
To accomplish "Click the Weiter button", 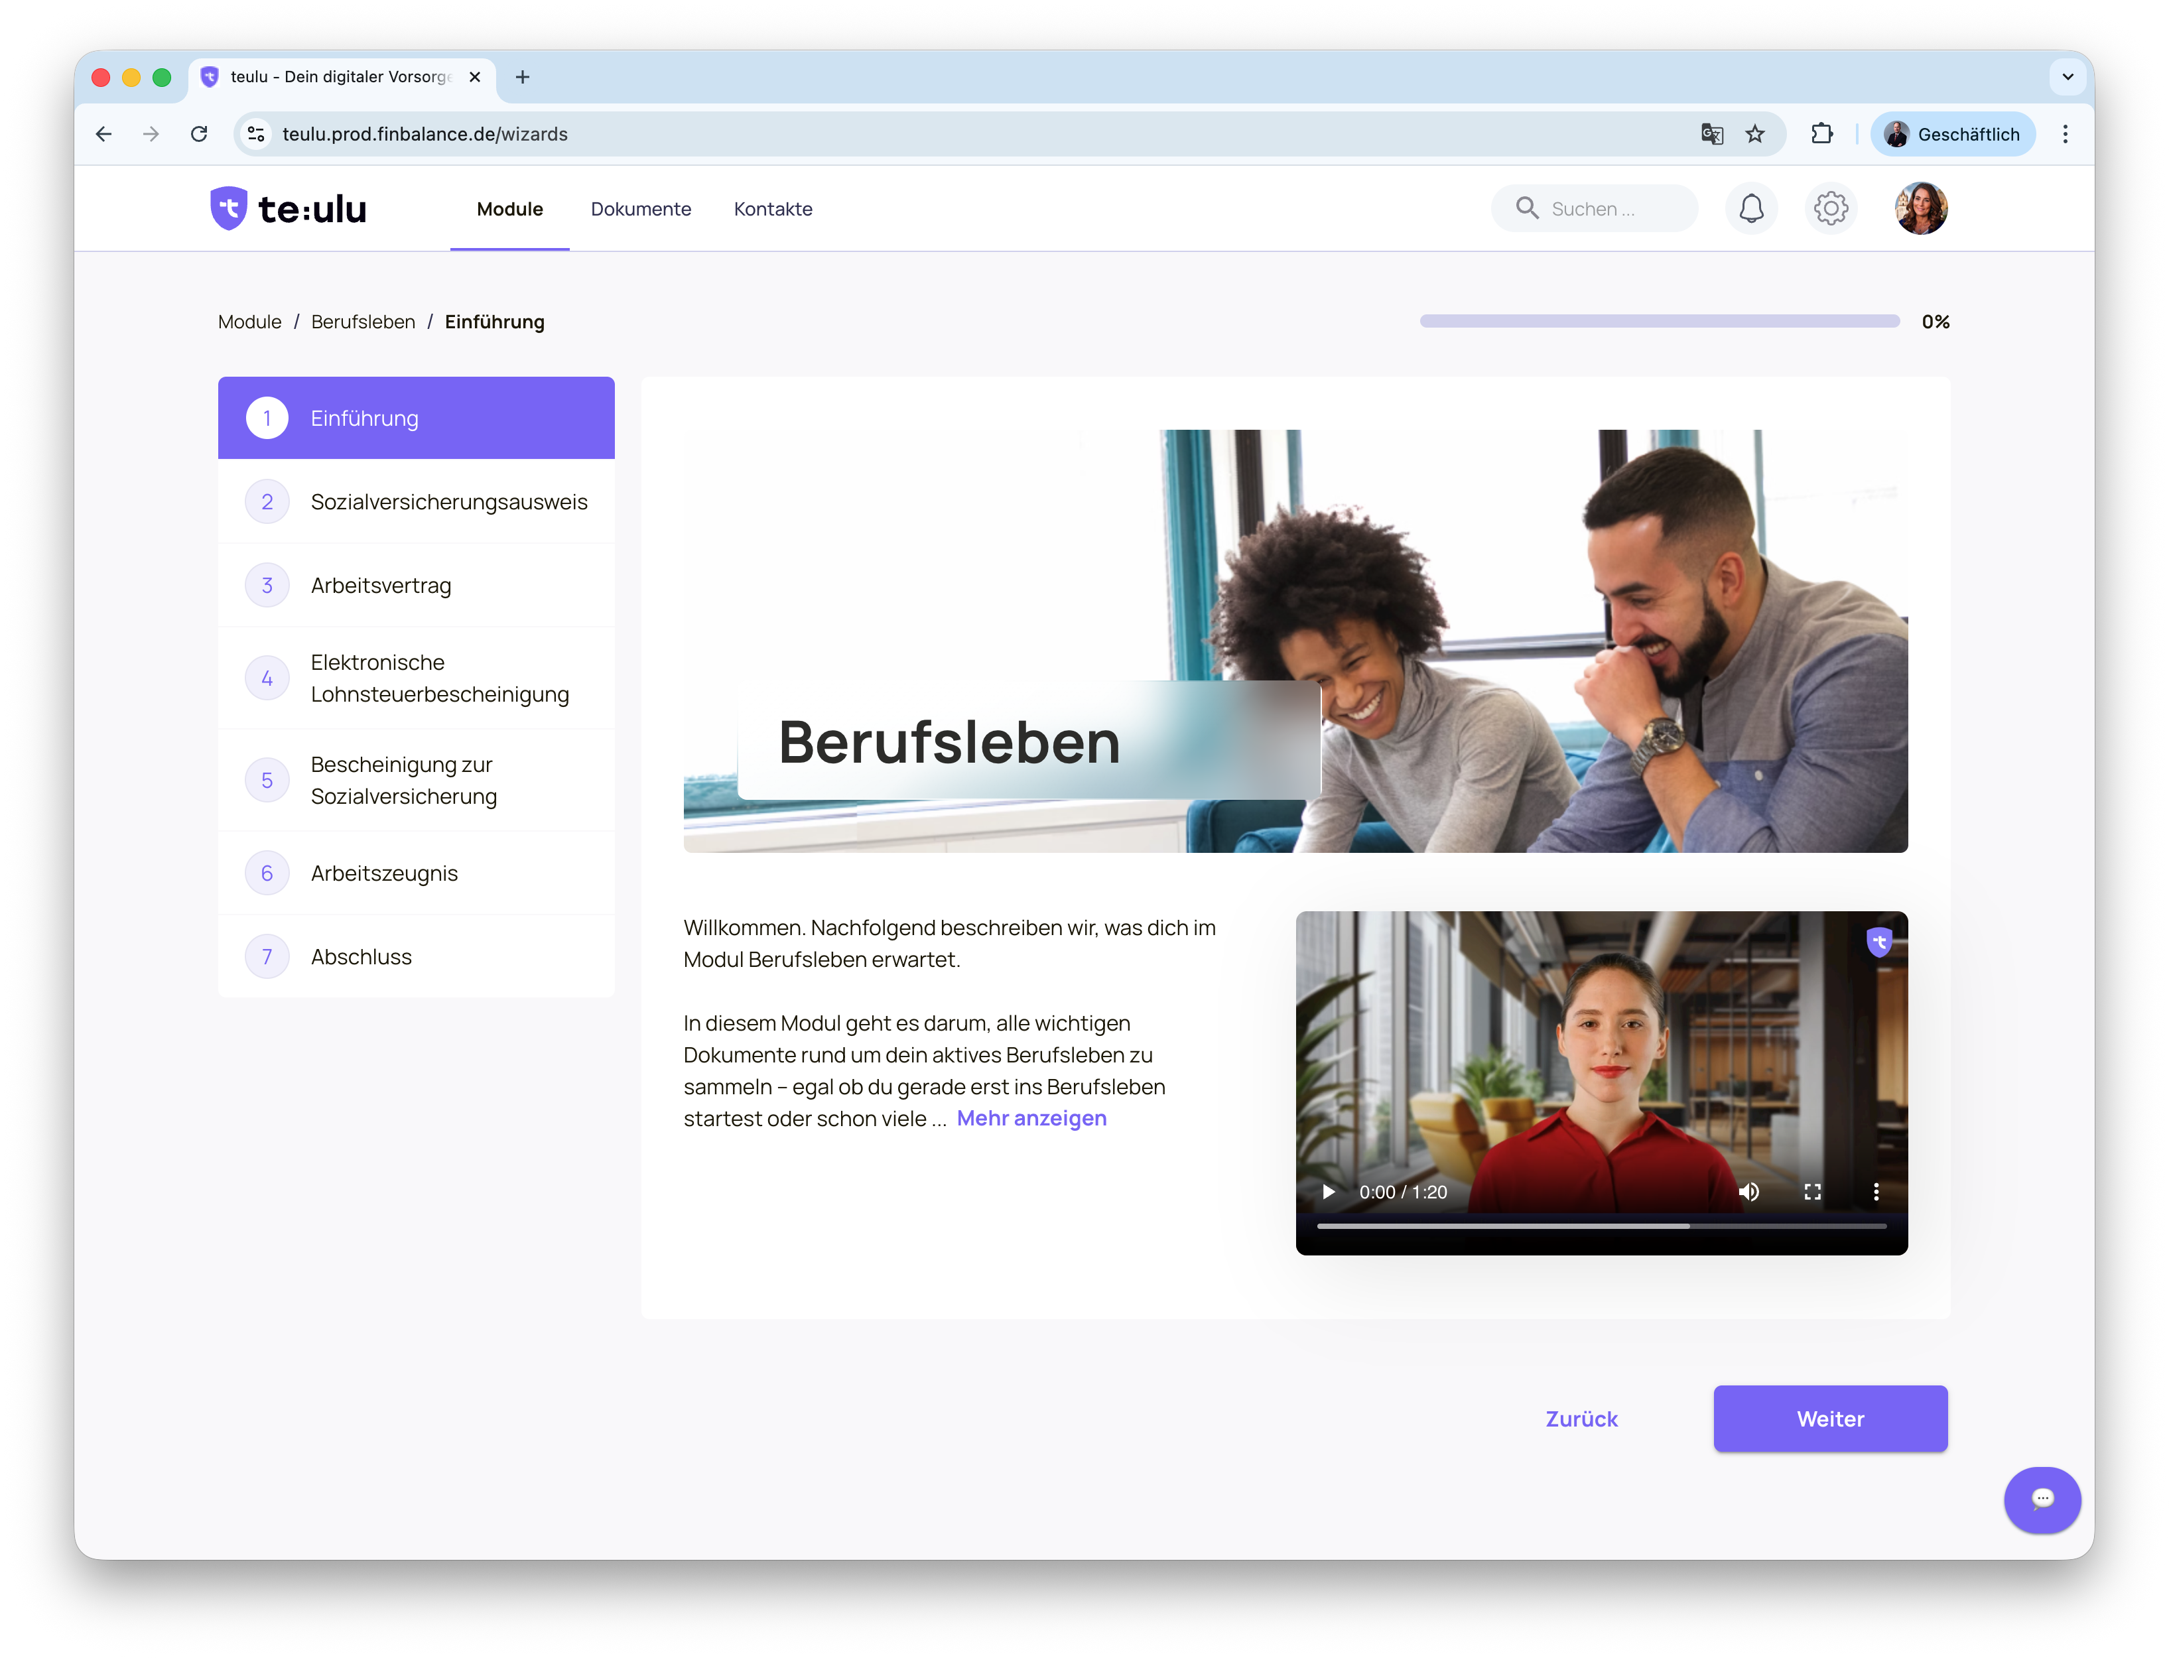I will click(1829, 1418).
